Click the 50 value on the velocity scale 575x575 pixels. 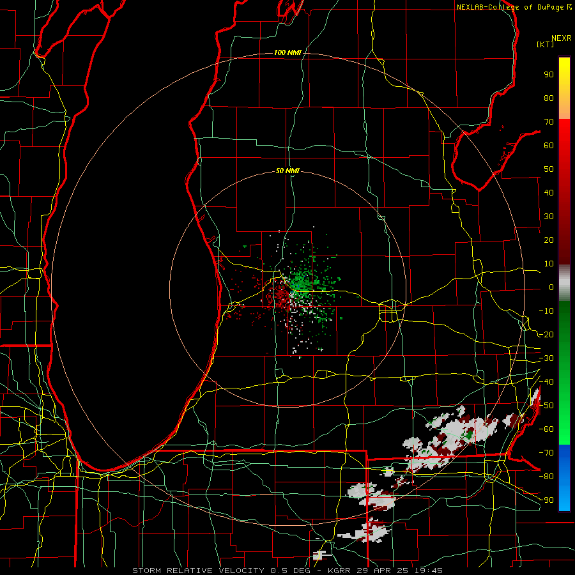549,169
